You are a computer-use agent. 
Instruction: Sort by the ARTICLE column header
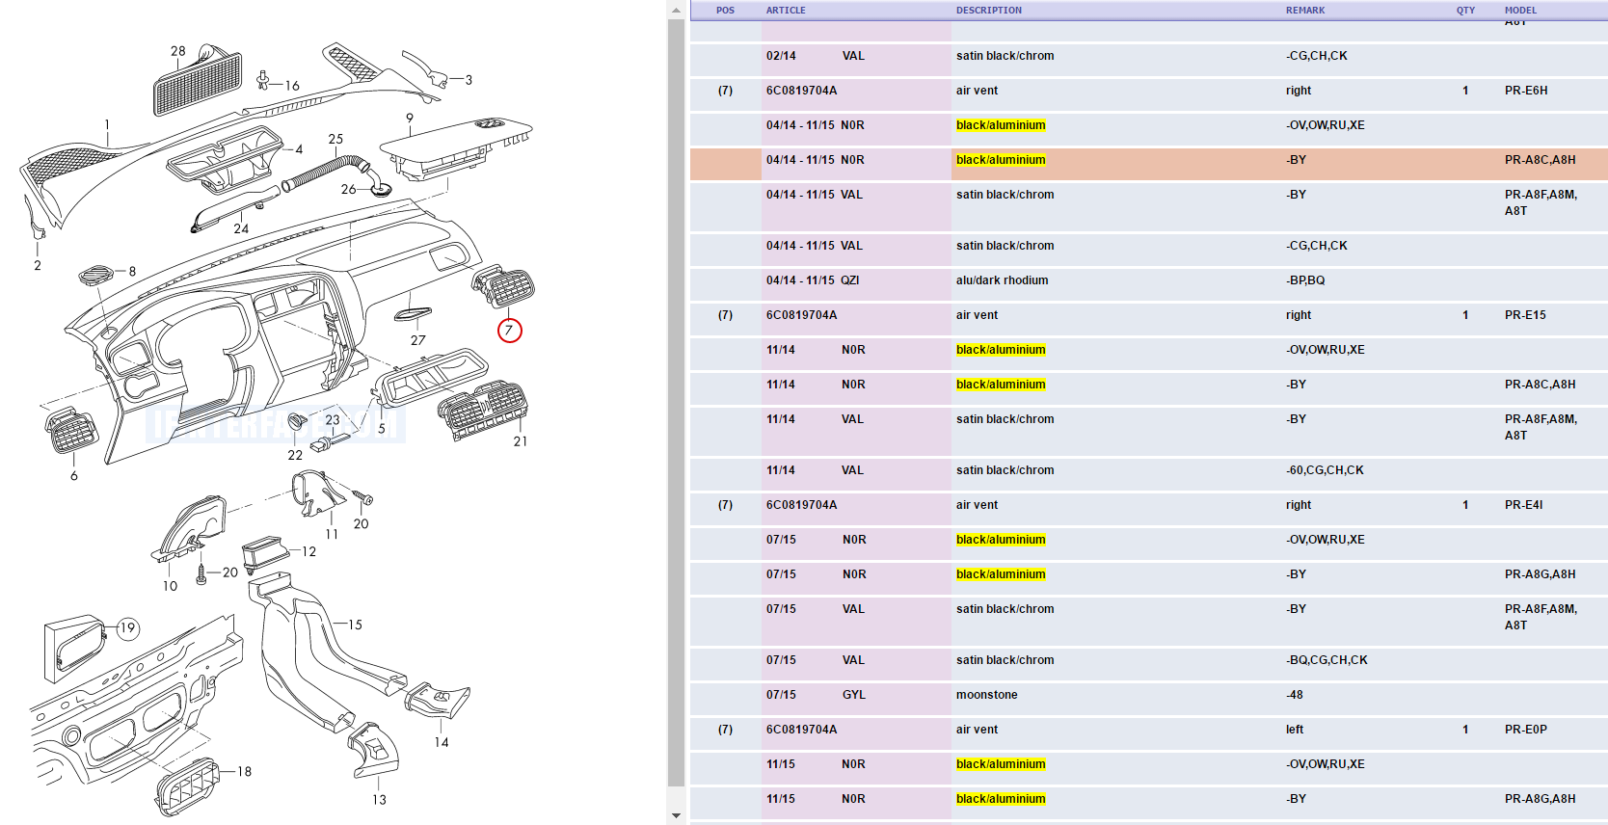(x=786, y=11)
